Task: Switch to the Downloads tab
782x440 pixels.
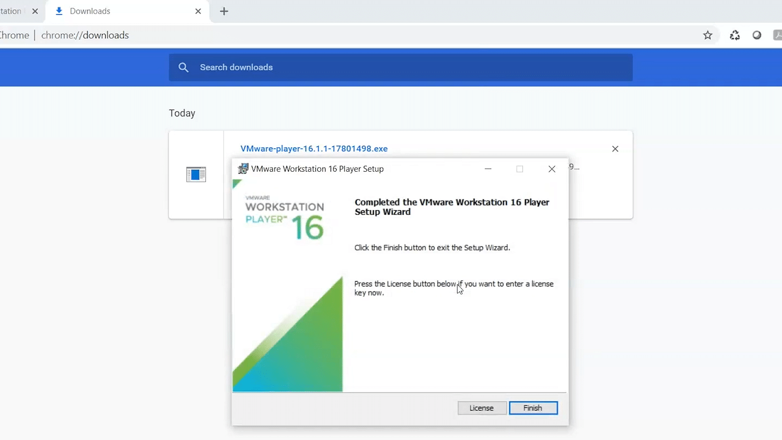Action: point(128,11)
